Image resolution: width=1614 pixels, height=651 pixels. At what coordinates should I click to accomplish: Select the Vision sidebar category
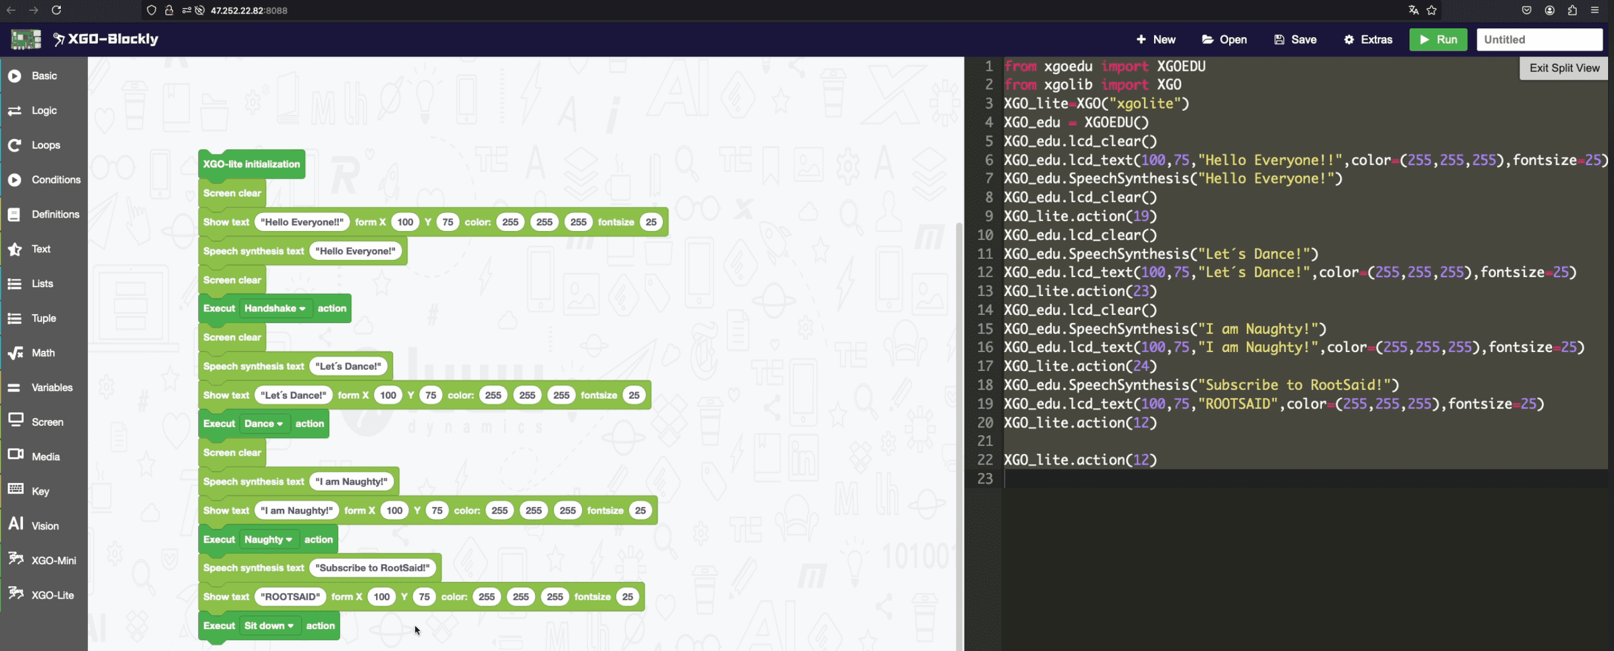pyautogui.click(x=45, y=525)
